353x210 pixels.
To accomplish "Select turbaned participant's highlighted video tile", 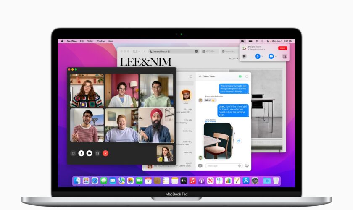I will click(156, 125).
